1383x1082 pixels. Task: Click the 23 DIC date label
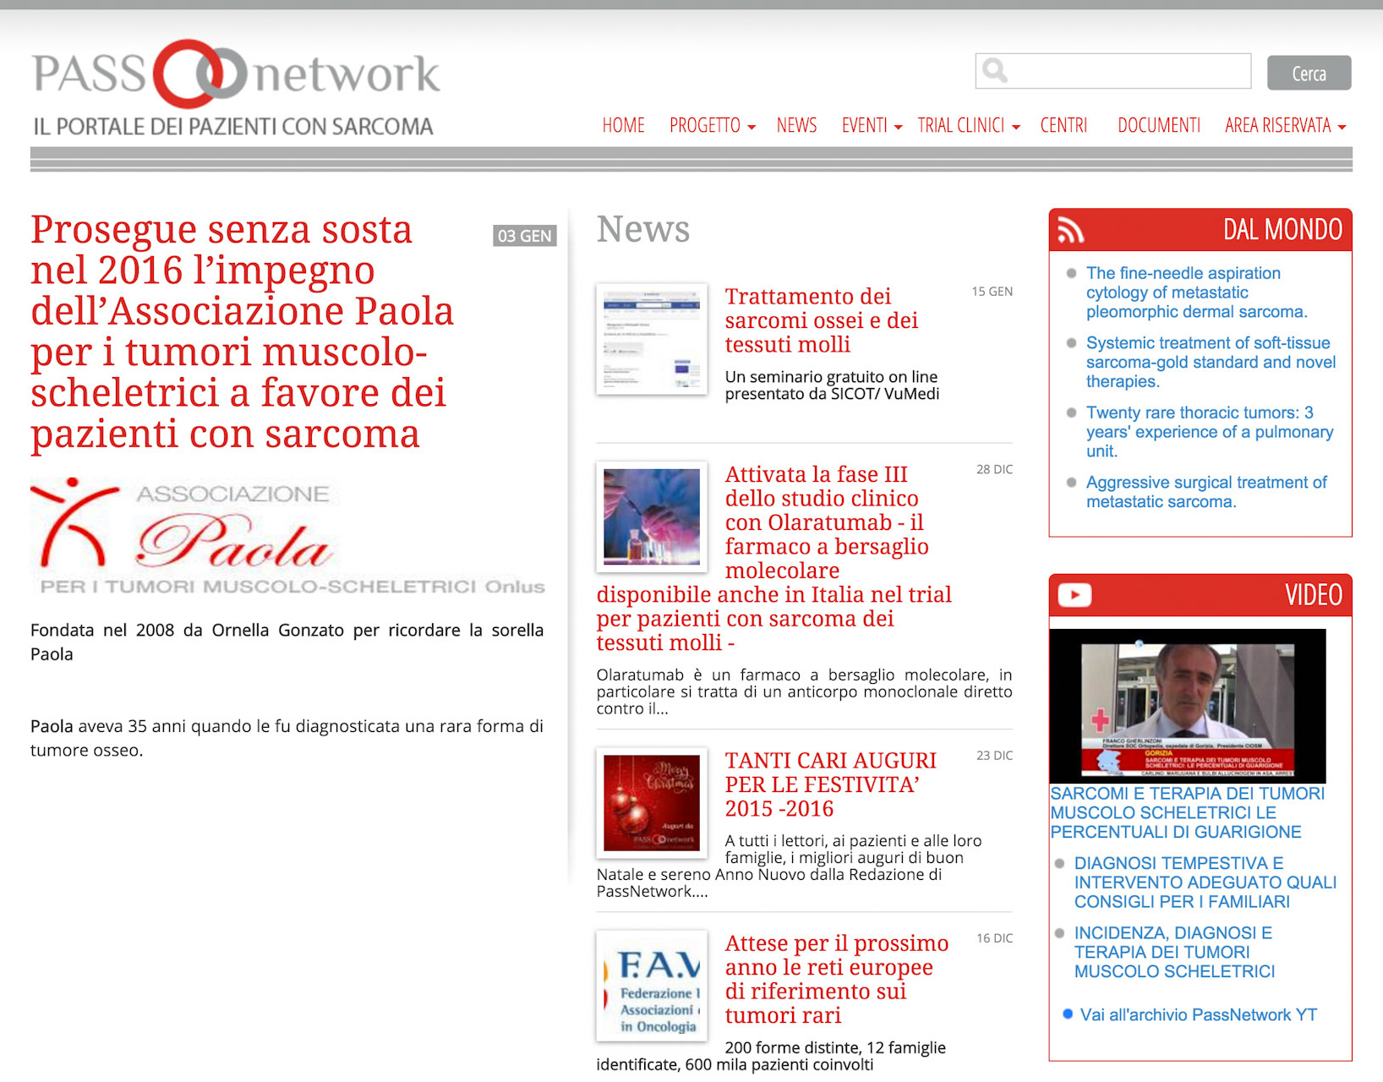tap(994, 756)
